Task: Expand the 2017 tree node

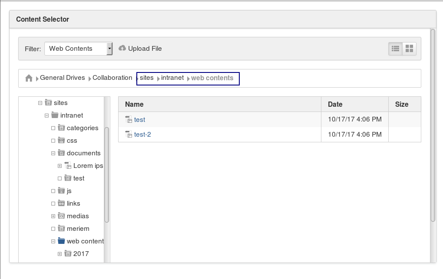Action: [x=60, y=254]
